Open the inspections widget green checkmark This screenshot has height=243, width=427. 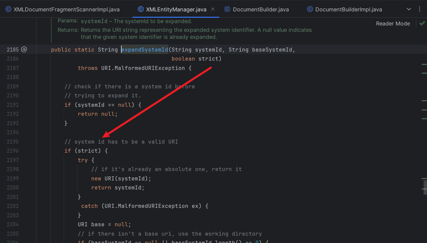coord(422,23)
